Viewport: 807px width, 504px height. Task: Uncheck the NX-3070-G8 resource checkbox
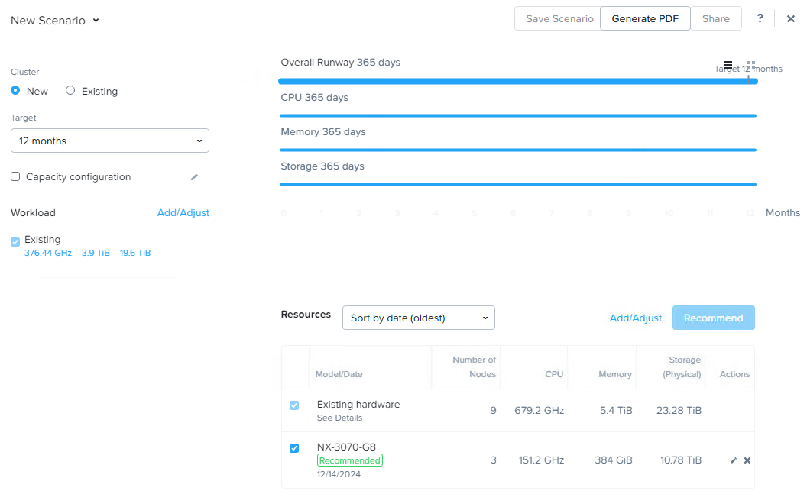point(294,448)
